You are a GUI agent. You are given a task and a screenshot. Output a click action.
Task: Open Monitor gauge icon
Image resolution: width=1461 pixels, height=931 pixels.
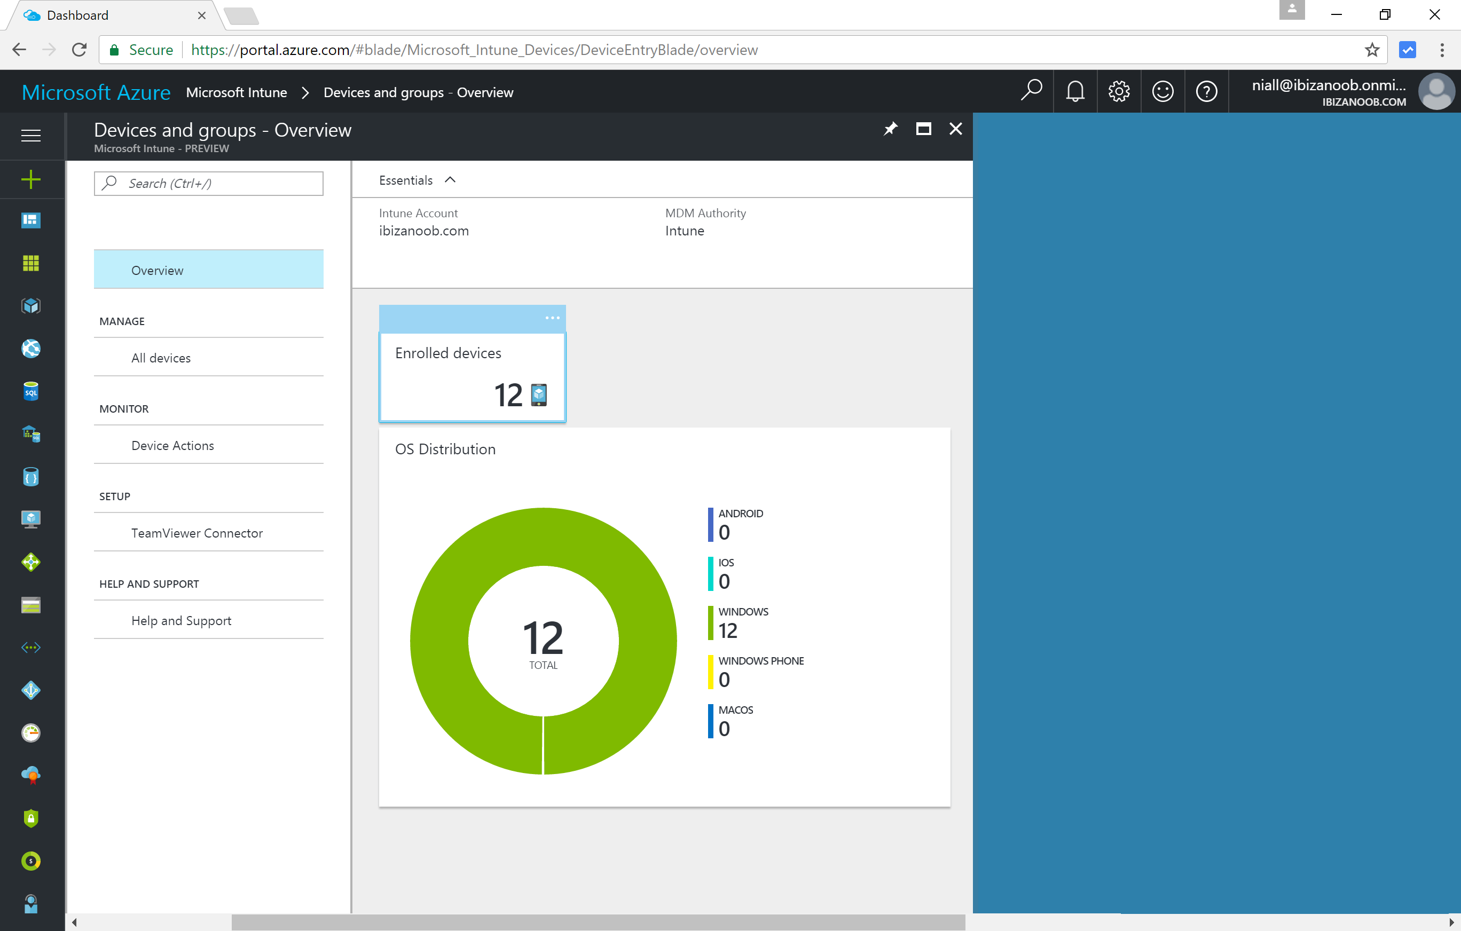(31, 732)
